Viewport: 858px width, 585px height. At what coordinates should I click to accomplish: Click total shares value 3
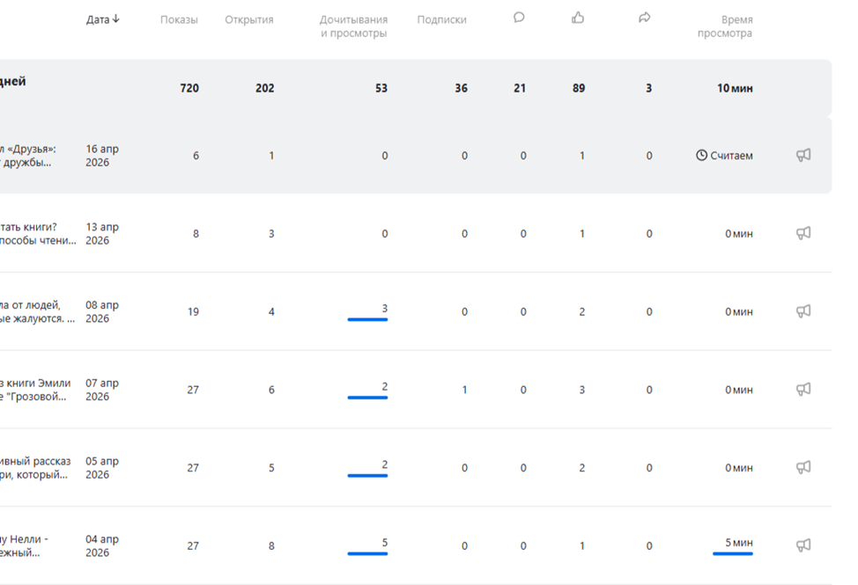649,88
